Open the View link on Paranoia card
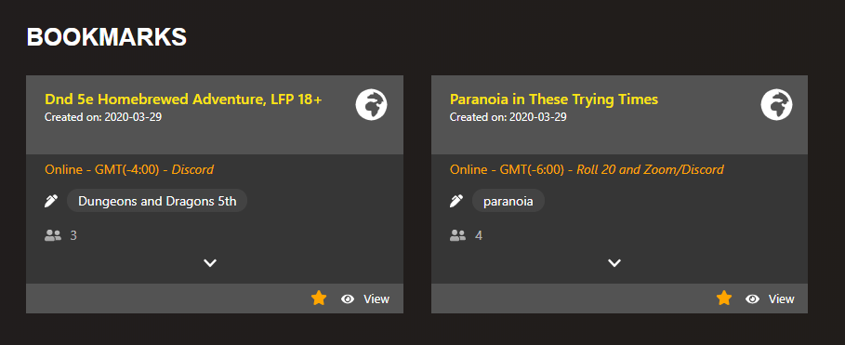Image resolution: width=845 pixels, height=345 pixels. (782, 299)
